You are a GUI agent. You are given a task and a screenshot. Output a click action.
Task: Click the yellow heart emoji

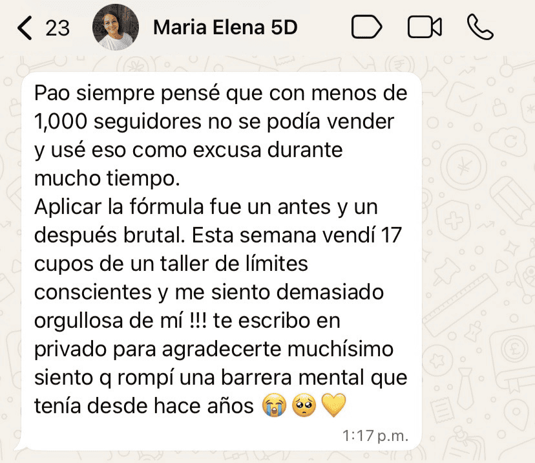(333, 405)
